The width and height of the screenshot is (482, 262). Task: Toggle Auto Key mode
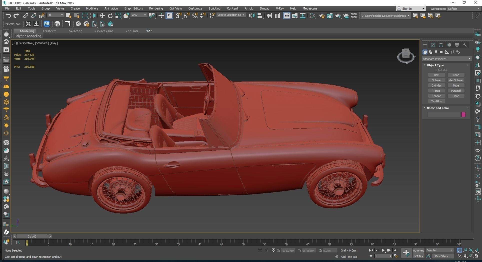(418, 250)
